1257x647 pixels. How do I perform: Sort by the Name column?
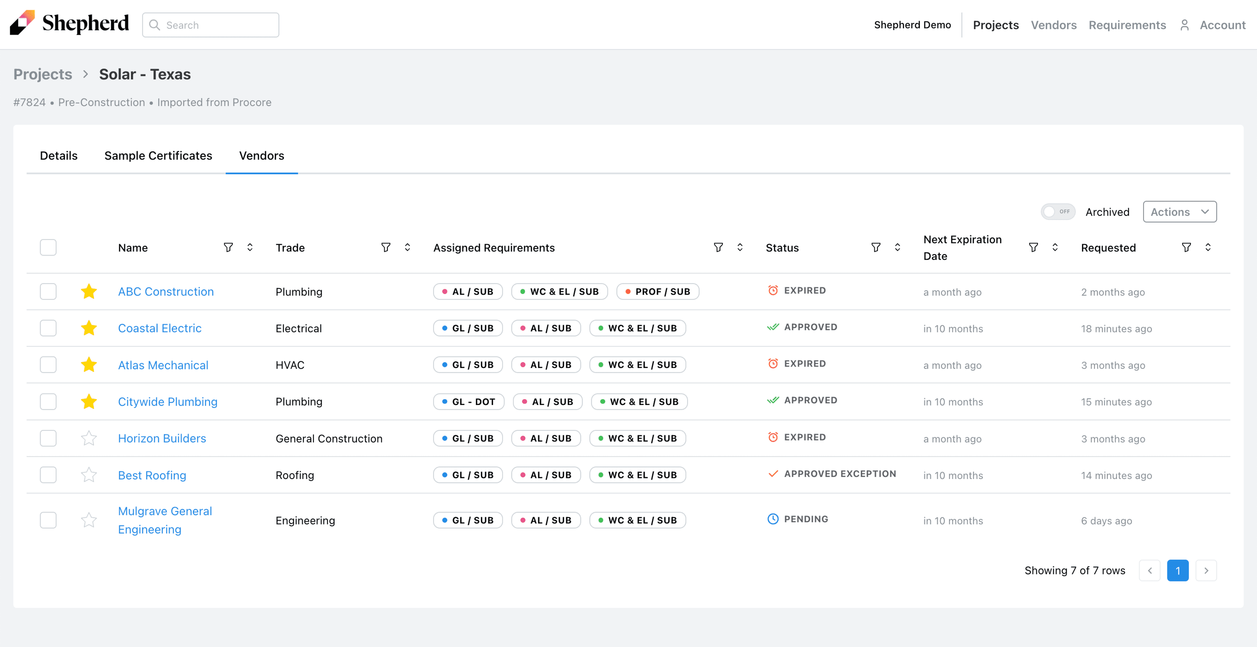pyautogui.click(x=250, y=248)
